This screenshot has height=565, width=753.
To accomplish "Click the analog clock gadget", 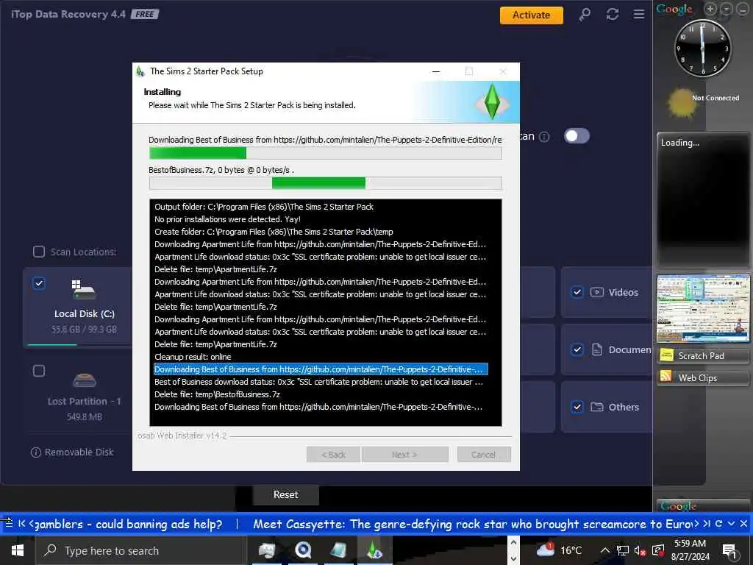I will [702, 48].
